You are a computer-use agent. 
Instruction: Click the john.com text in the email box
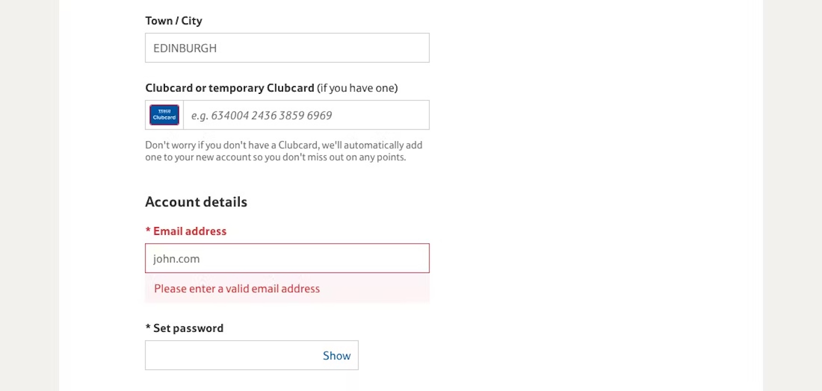click(x=177, y=259)
